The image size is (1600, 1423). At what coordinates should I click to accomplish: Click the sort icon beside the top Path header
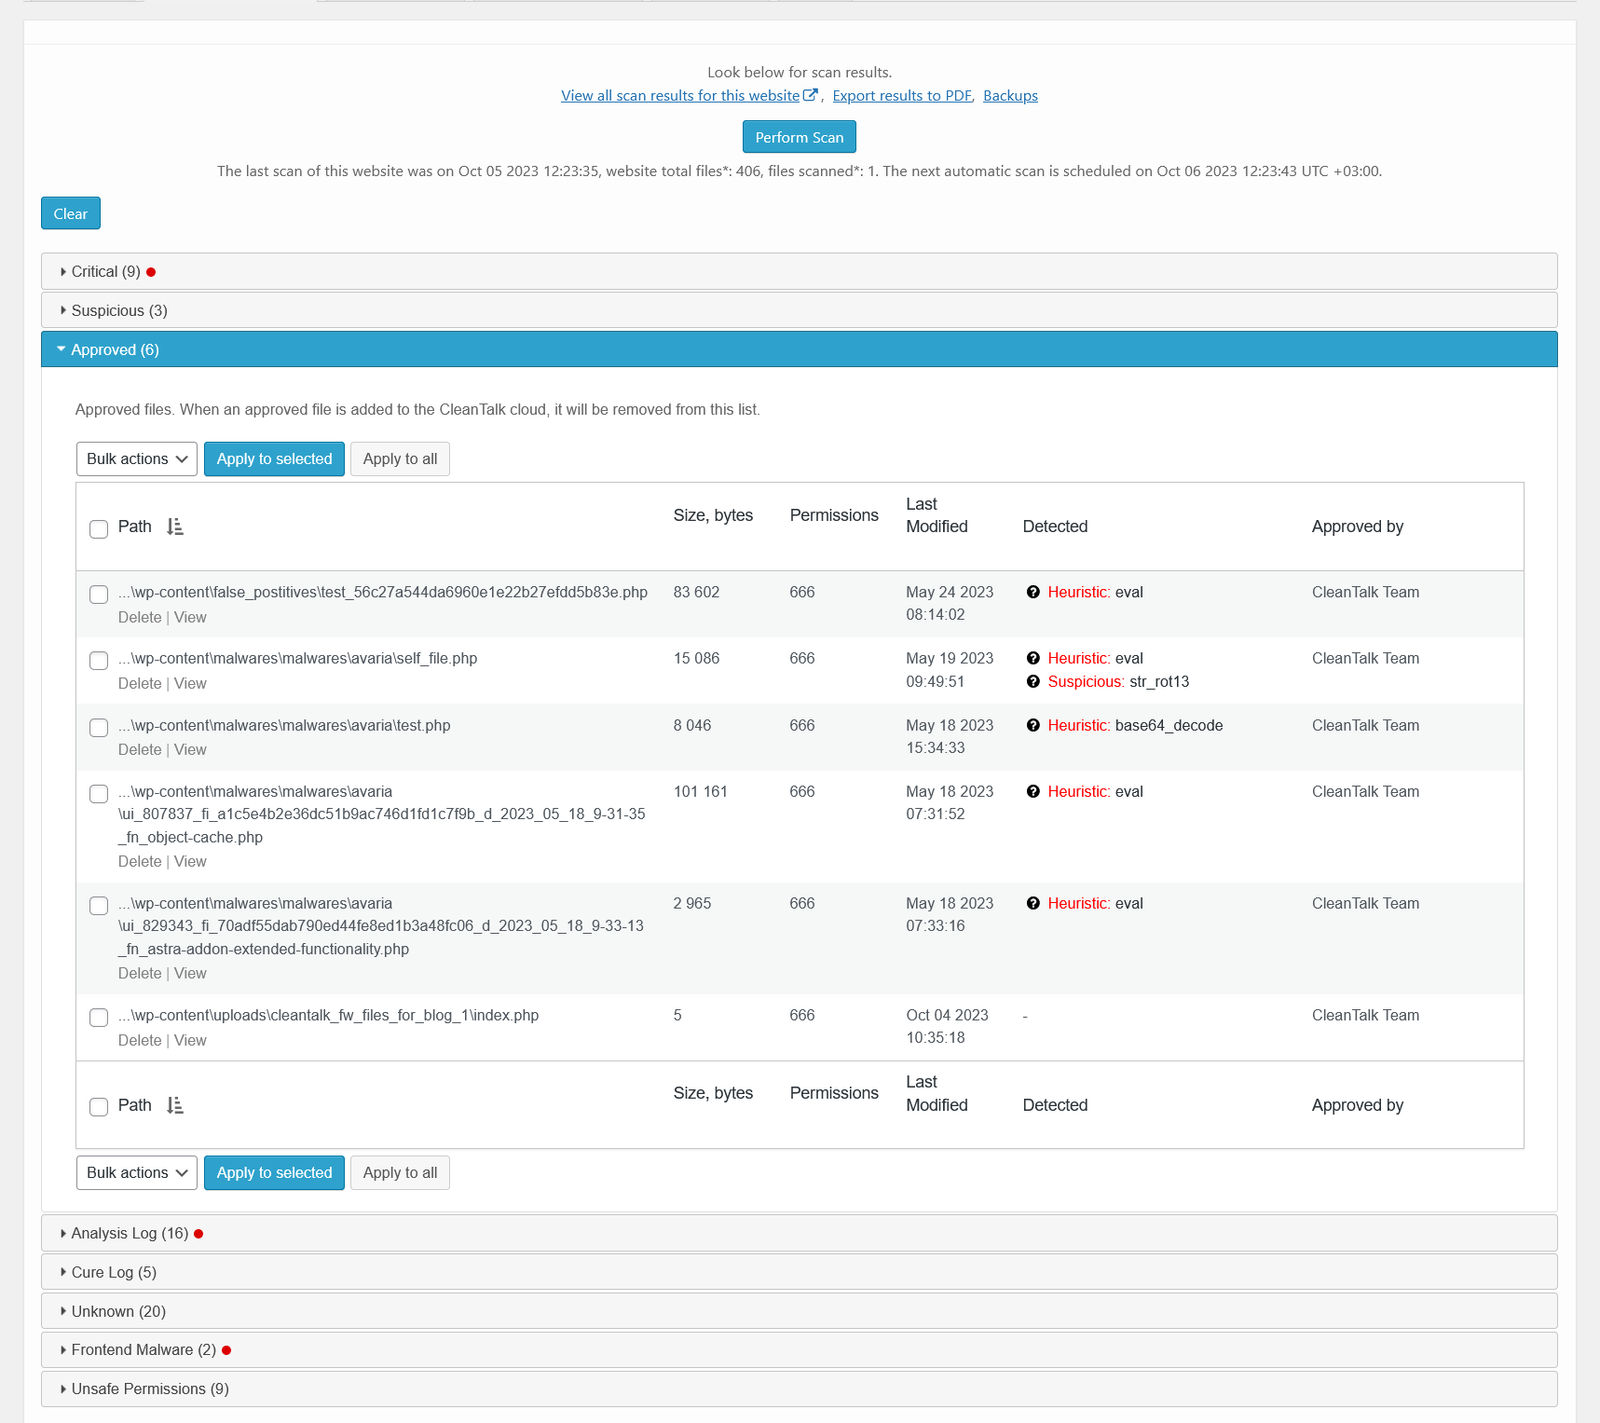click(175, 527)
